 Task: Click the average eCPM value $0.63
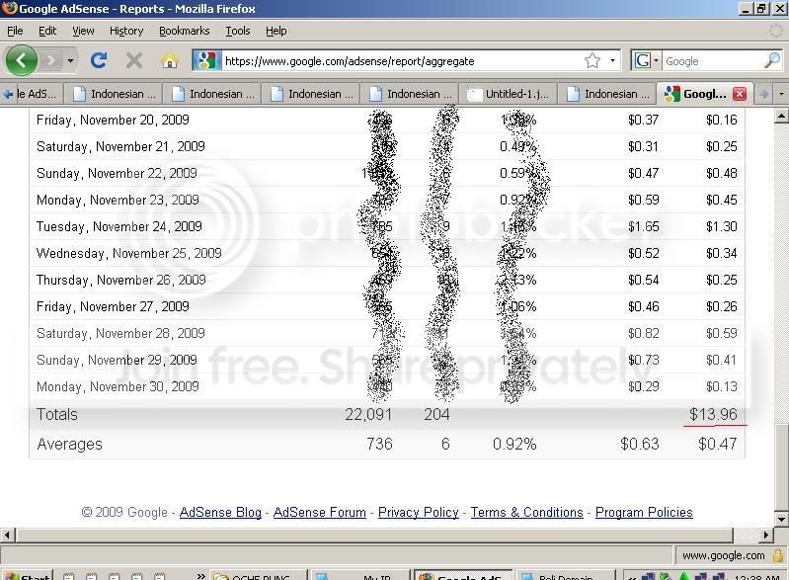click(x=639, y=444)
